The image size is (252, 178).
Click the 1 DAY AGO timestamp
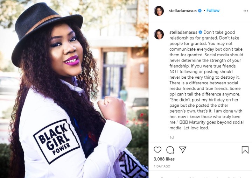(162, 166)
